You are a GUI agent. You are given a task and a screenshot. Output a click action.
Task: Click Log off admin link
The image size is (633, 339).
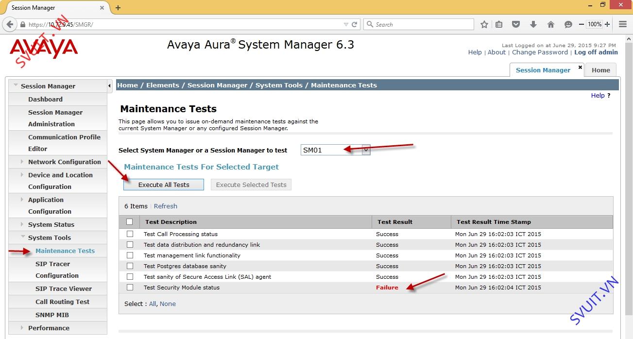596,52
